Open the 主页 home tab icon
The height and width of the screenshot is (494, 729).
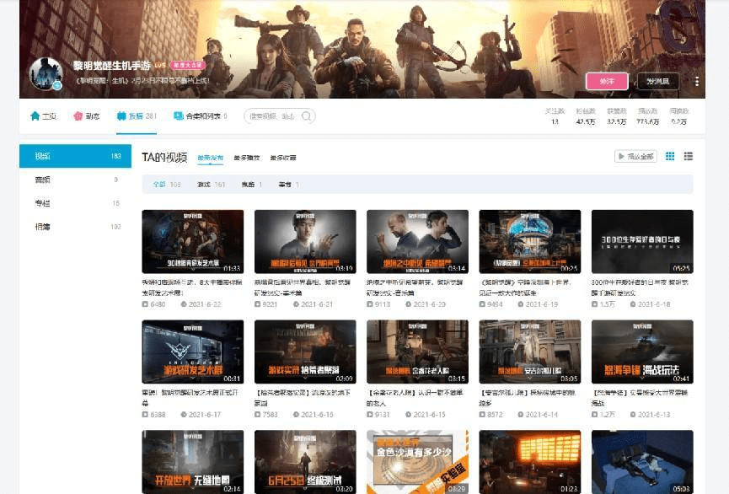tap(35, 115)
